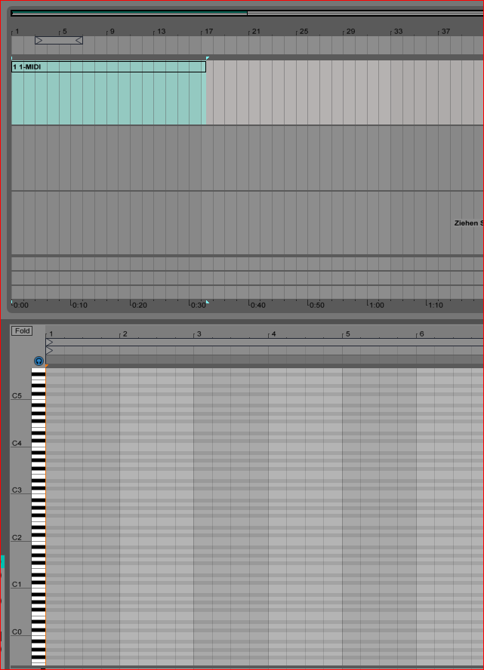Click bar 25 in the arrangement ruler
The height and width of the screenshot is (670, 484).
304,31
